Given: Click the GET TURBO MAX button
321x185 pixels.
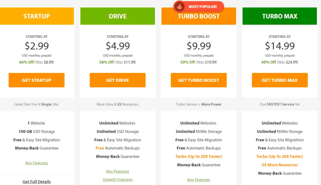Looking at the screenshot, I should coord(280,80).
